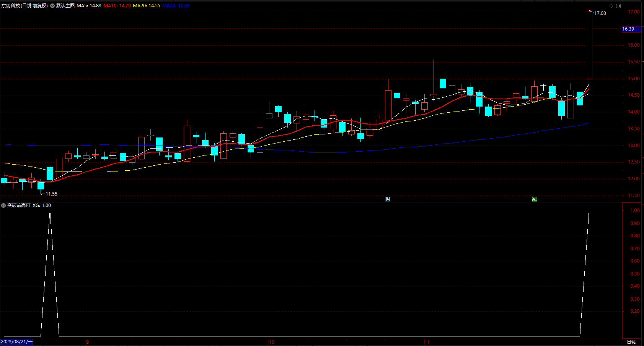
Task: Click the 17.03 high price annotation
Action: pyautogui.click(x=600, y=13)
